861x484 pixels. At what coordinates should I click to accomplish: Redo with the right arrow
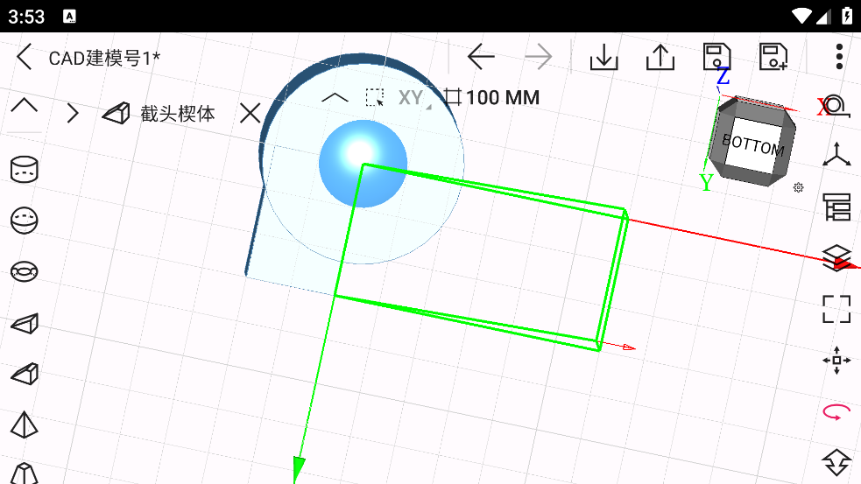(538, 57)
